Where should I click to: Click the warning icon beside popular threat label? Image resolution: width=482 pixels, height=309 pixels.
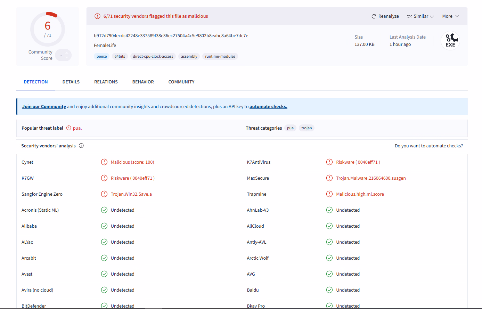tap(68, 128)
